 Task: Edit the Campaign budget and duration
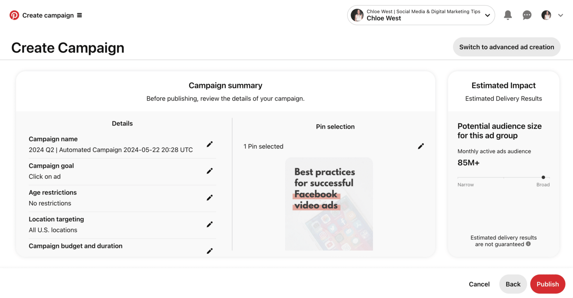click(x=210, y=251)
